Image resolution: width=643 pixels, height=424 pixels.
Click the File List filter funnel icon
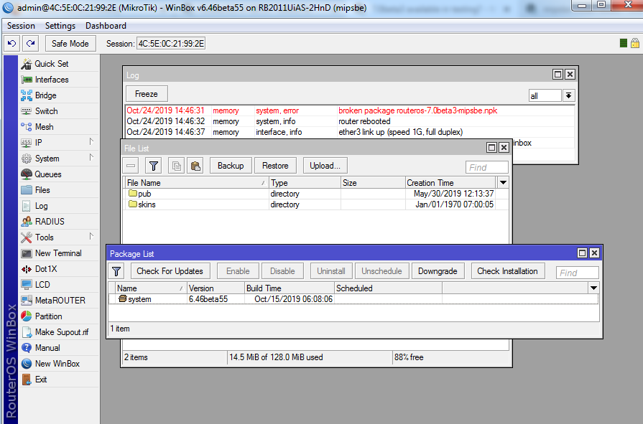153,166
